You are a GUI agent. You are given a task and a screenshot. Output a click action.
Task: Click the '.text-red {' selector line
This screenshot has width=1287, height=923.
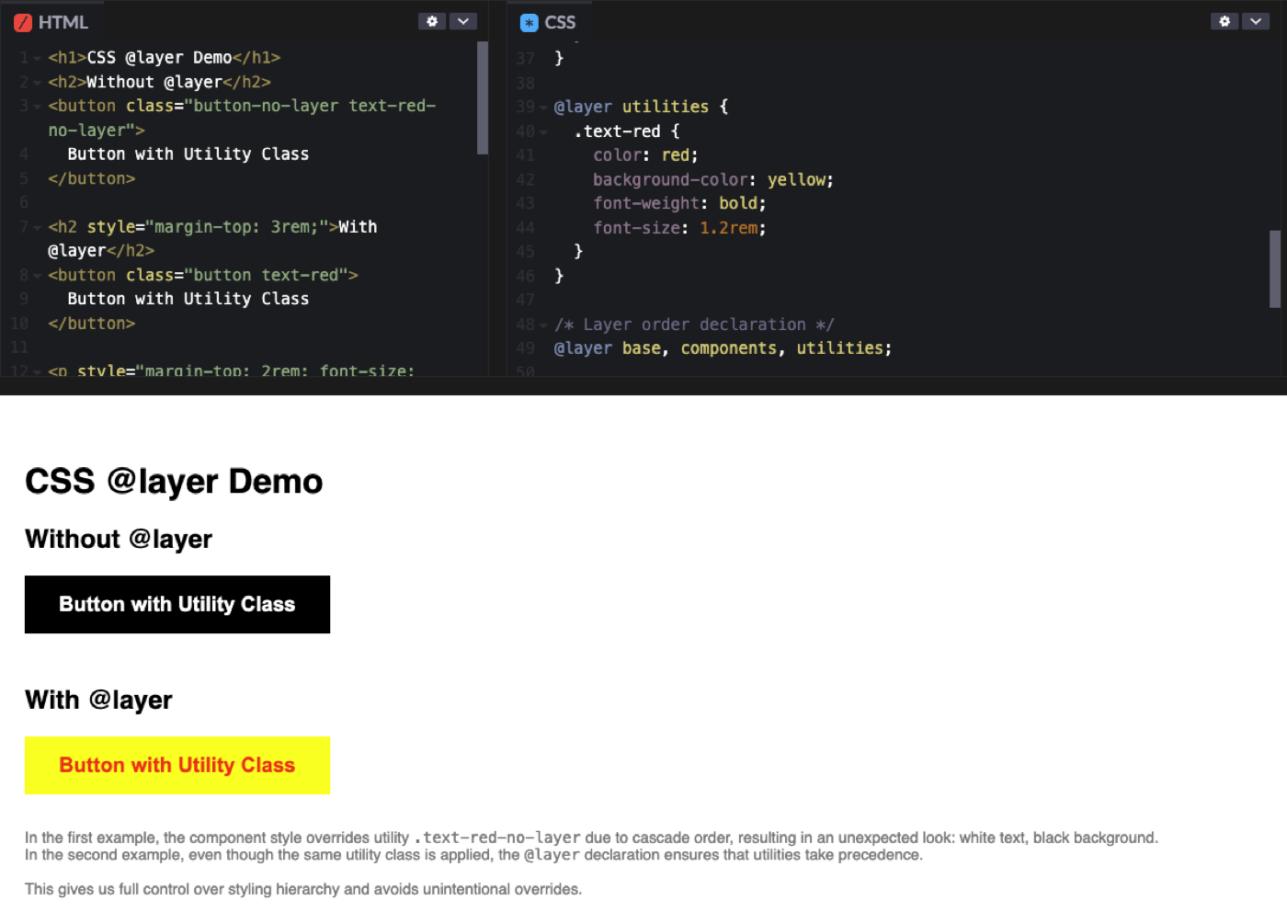[x=627, y=131]
